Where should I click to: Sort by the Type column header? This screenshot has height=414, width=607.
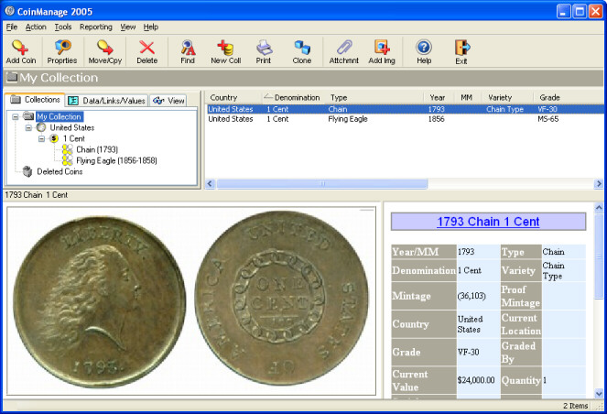pos(374,98)
